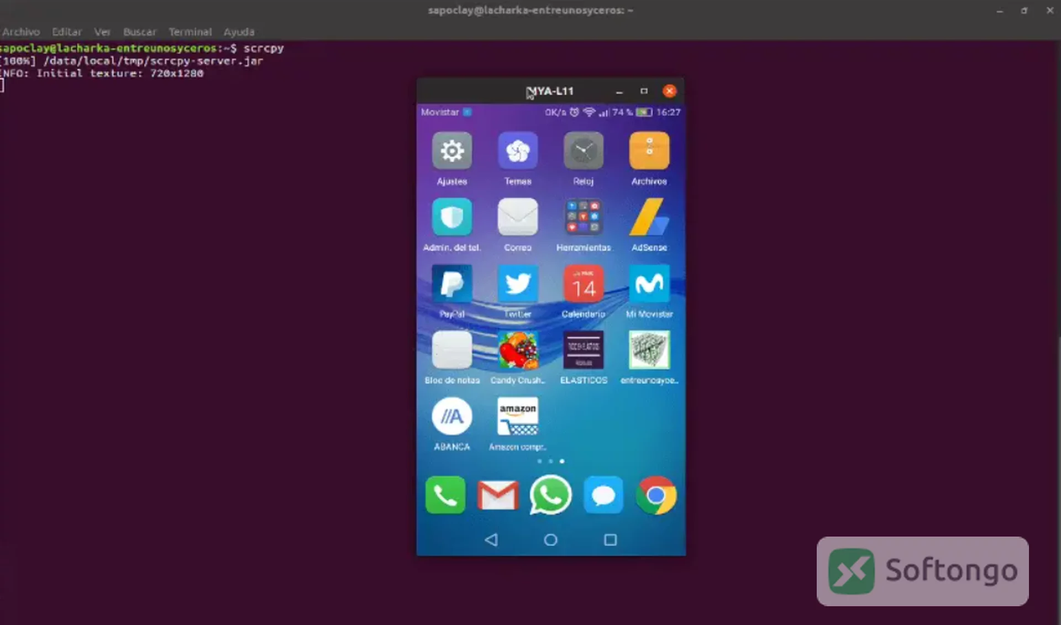Image resolution: width=1061 pixels, height=625 pixels.
Task: Open the Phone dialer in dock
Action: [x=445, y=495]
